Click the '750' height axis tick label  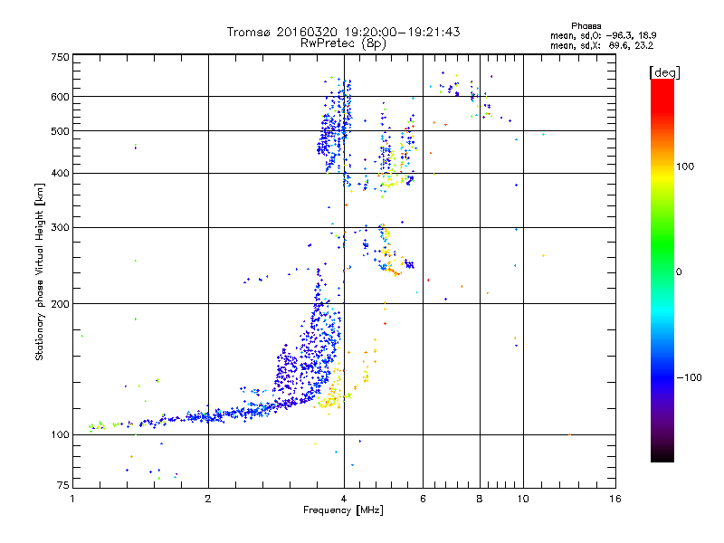pyautogui.click(x=60, y=57)
